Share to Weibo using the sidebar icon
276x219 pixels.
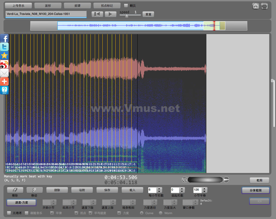(4, 64)
